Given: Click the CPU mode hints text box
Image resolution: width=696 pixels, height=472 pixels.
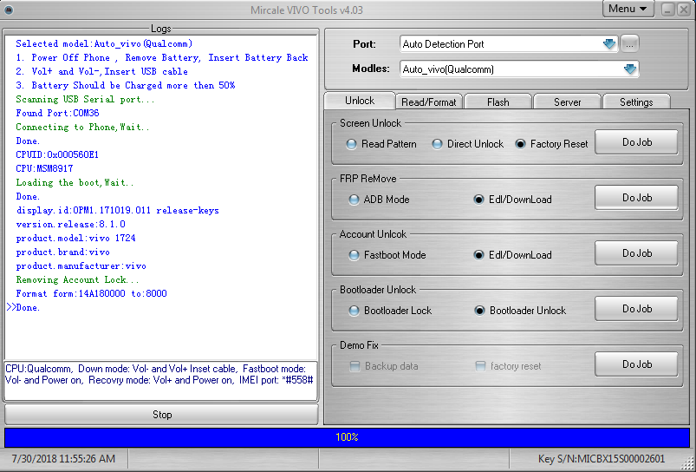Looking at the screenshot, I should (x=160, y=381).
